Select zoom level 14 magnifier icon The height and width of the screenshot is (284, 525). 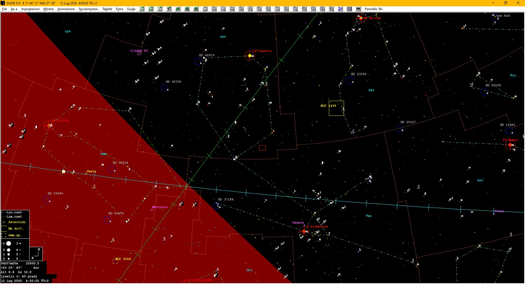331,9
